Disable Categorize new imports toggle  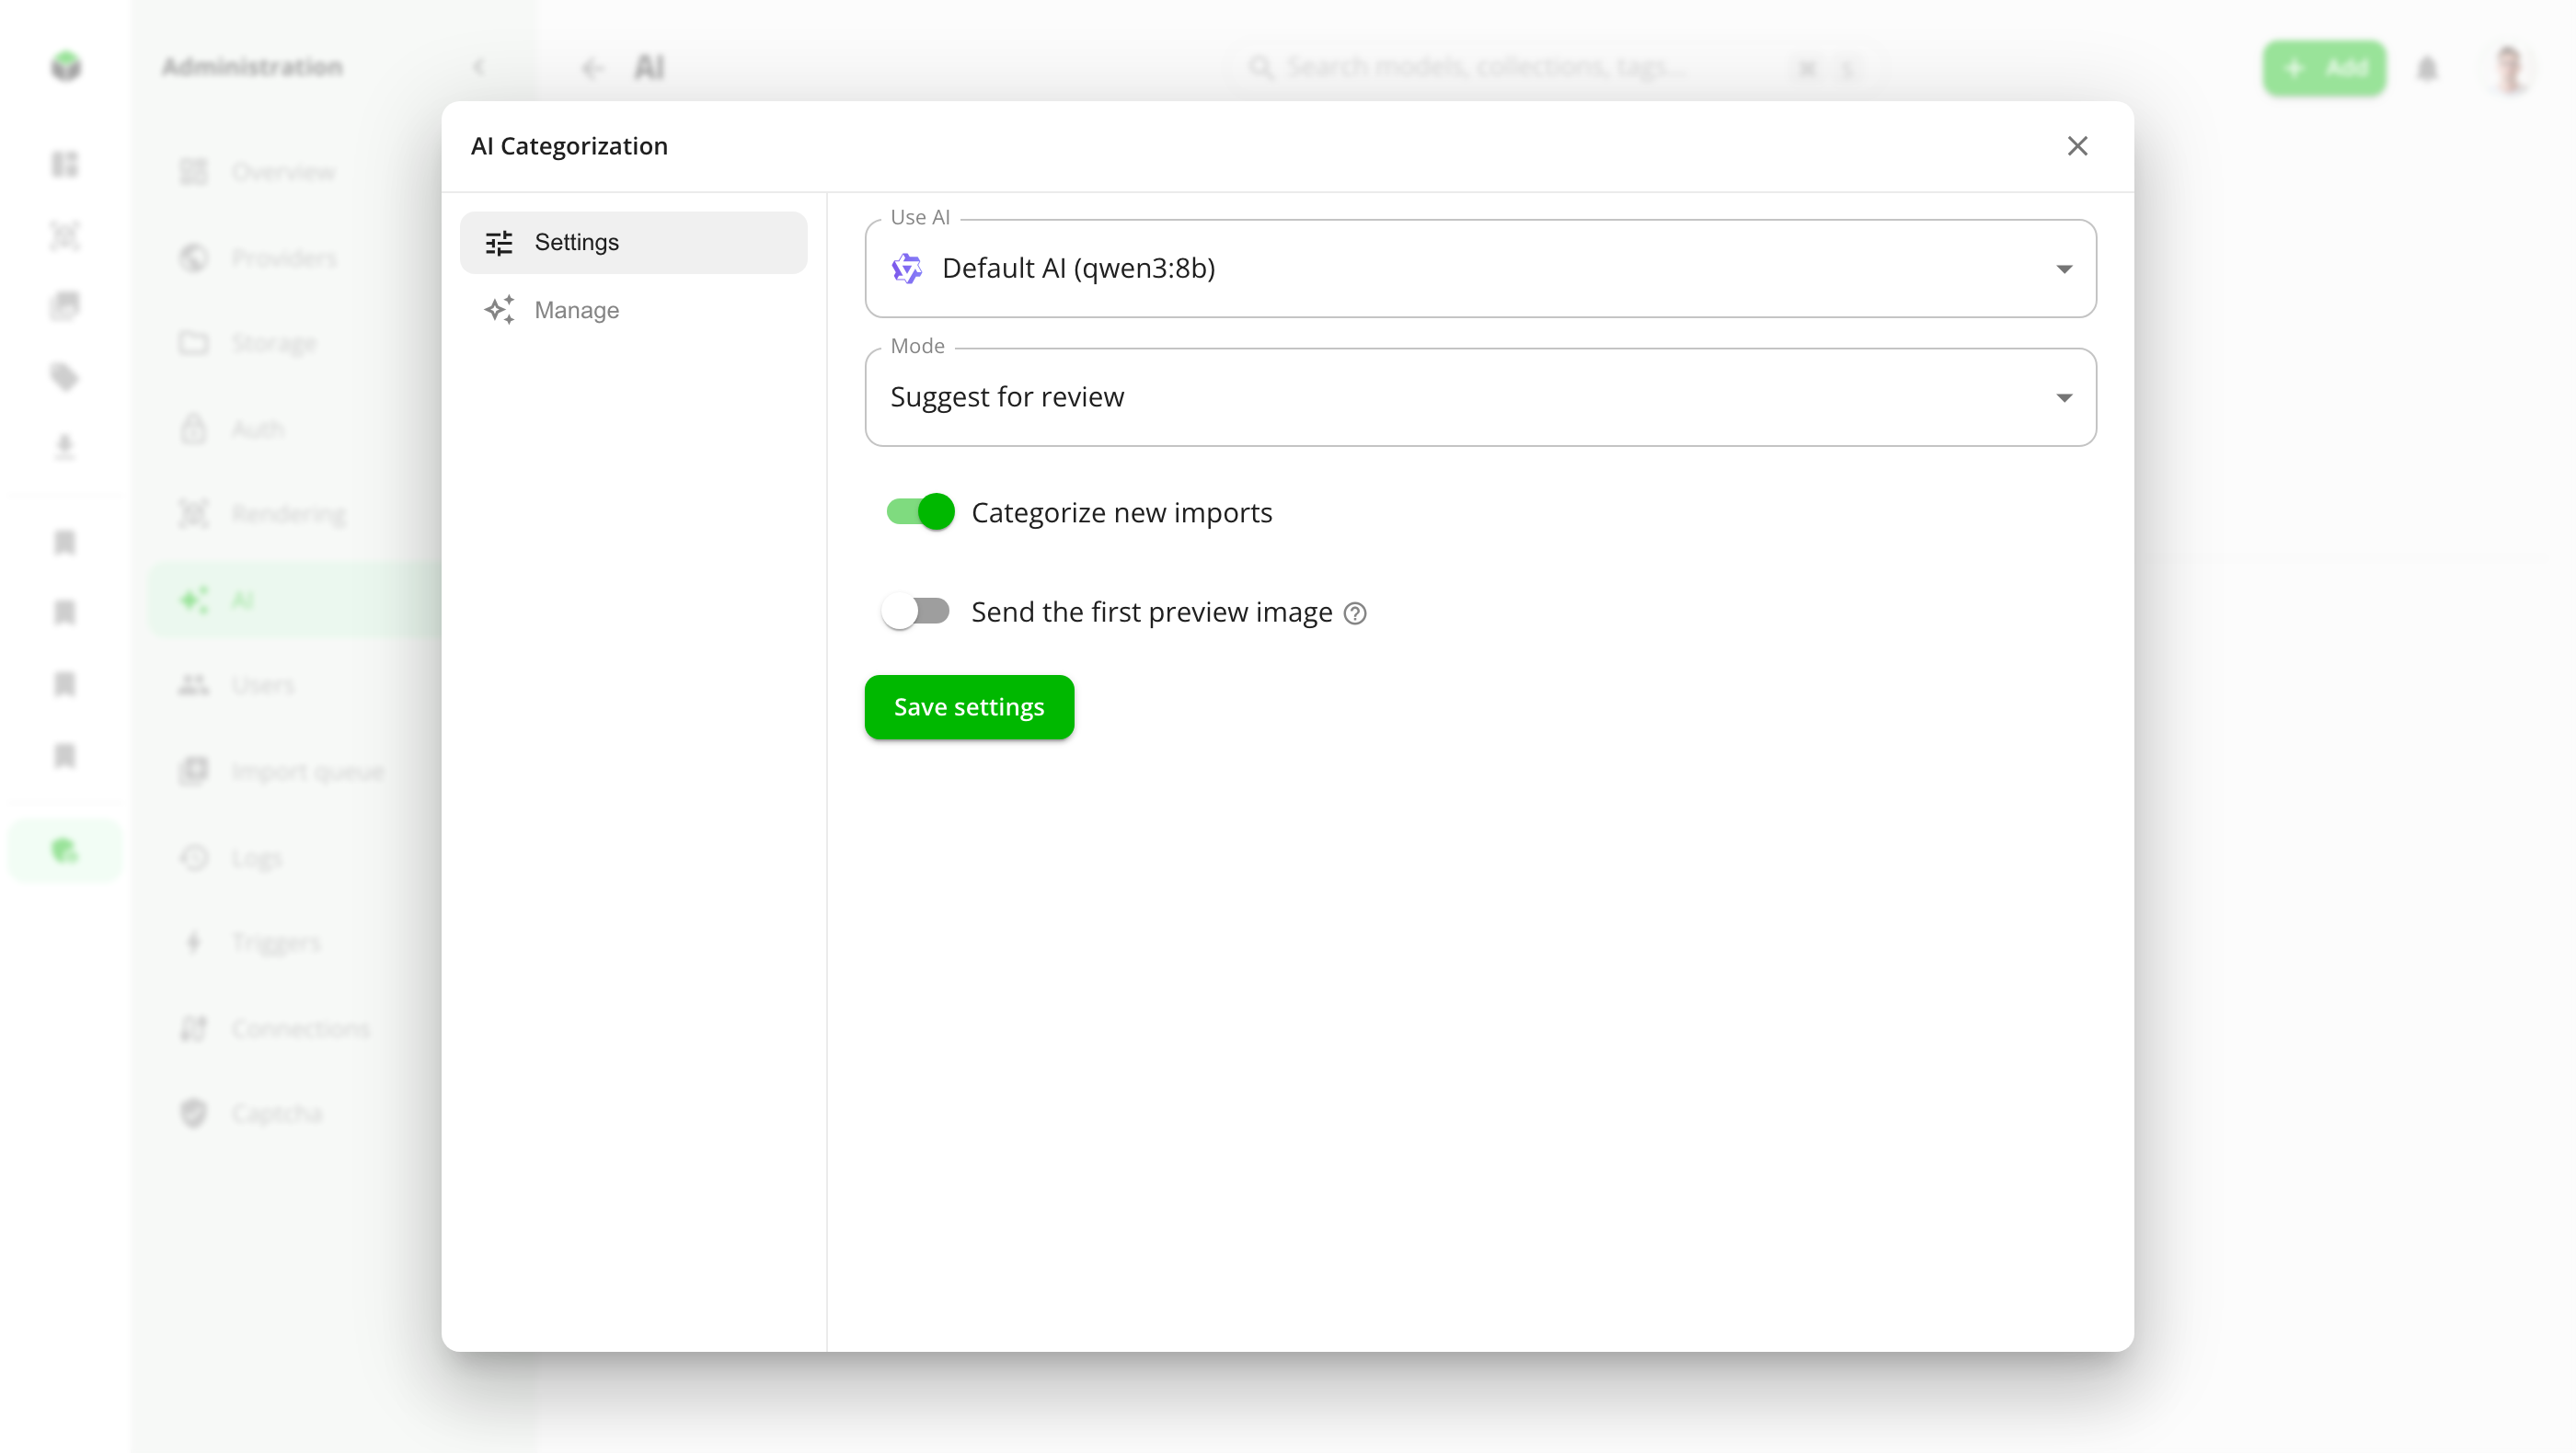coord(919,511)
